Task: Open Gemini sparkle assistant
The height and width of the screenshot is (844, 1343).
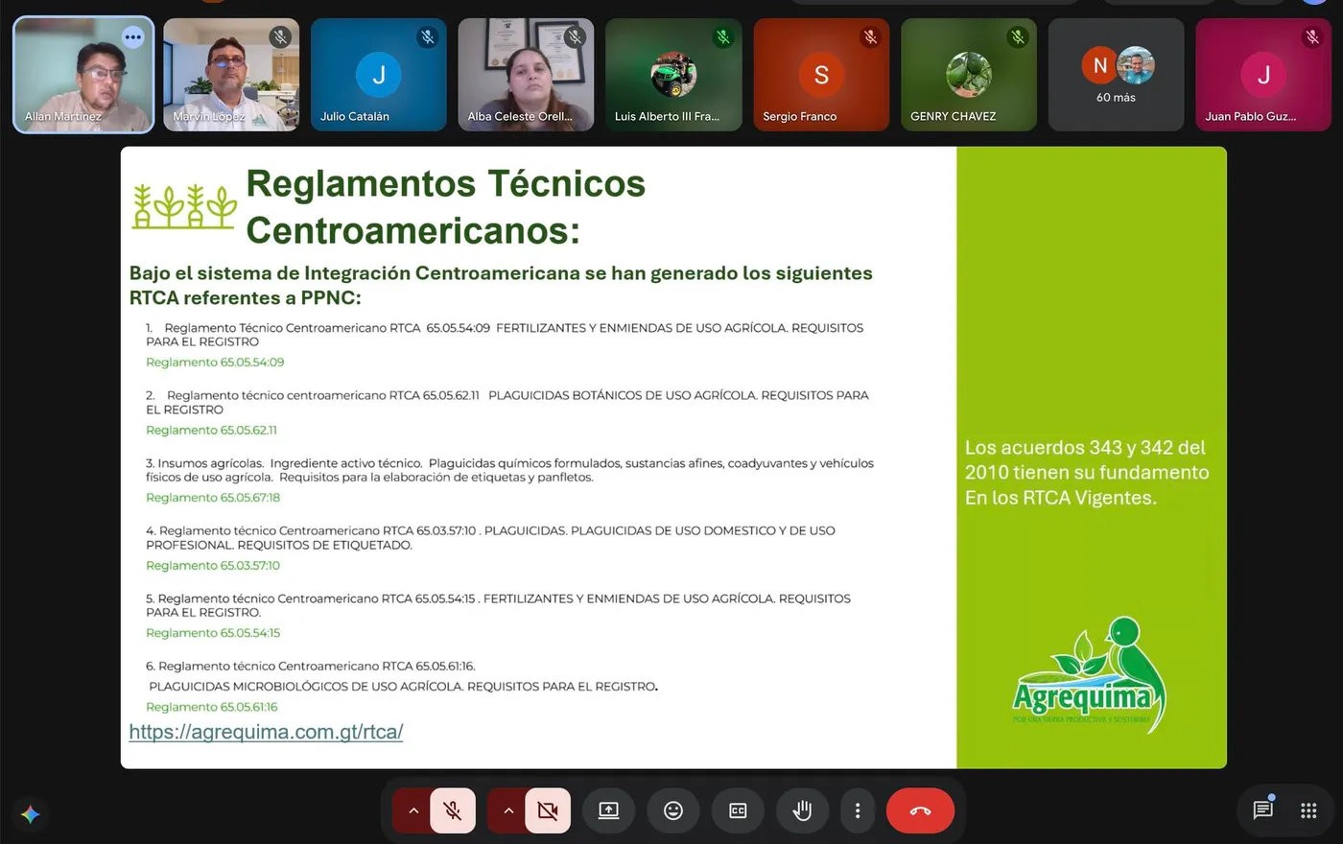Action: pos(31,814)
